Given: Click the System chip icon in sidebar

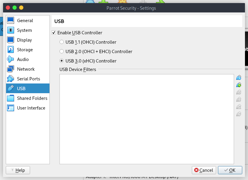Looking at the screenshot, I should (11, 30).
